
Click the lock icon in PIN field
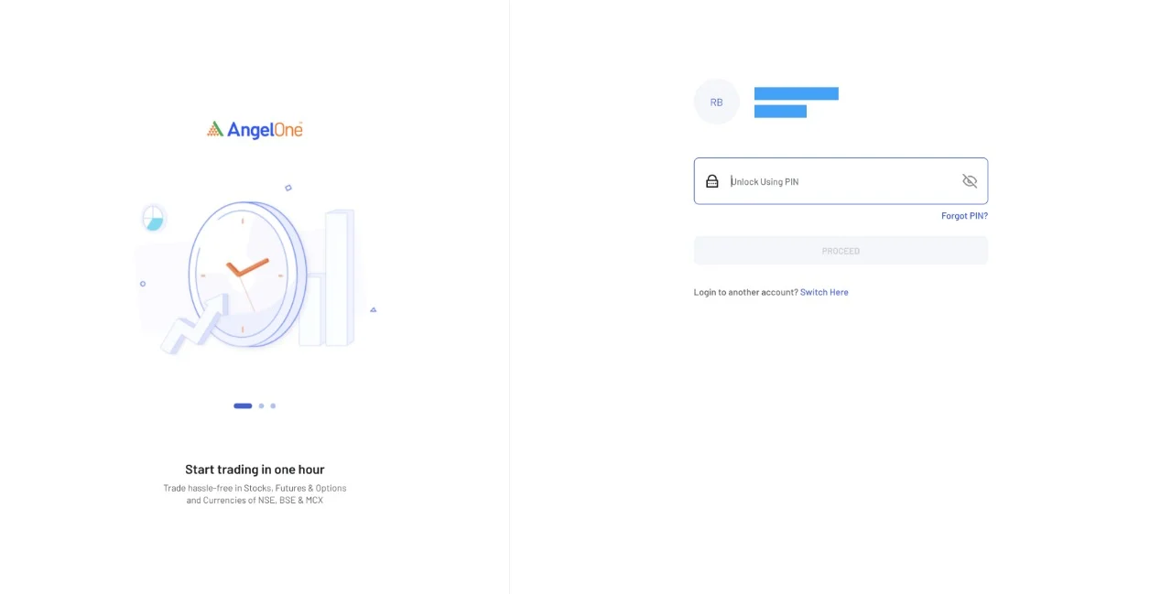712,181
